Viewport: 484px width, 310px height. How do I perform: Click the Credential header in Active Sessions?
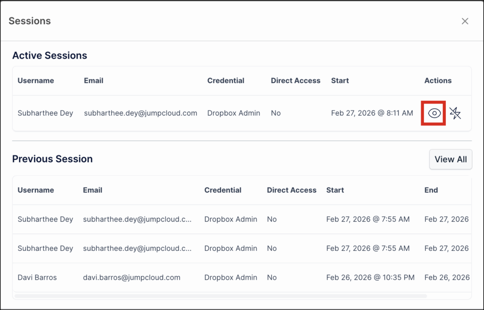226,81
